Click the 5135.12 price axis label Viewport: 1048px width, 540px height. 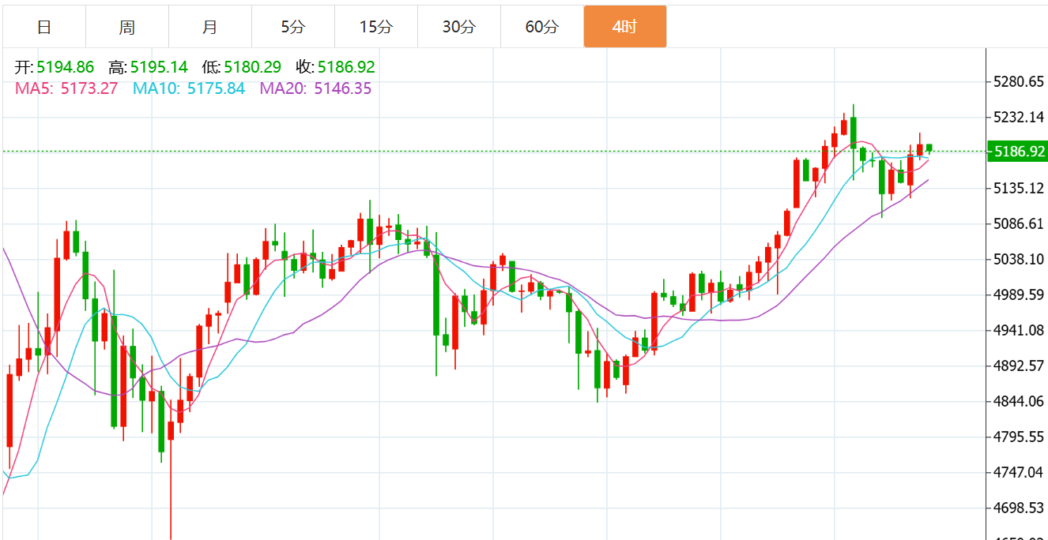[x=1019, y=188]
